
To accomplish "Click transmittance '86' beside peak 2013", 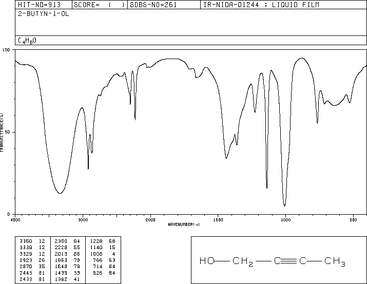I will pyautogui.click(x=77, y=254).
